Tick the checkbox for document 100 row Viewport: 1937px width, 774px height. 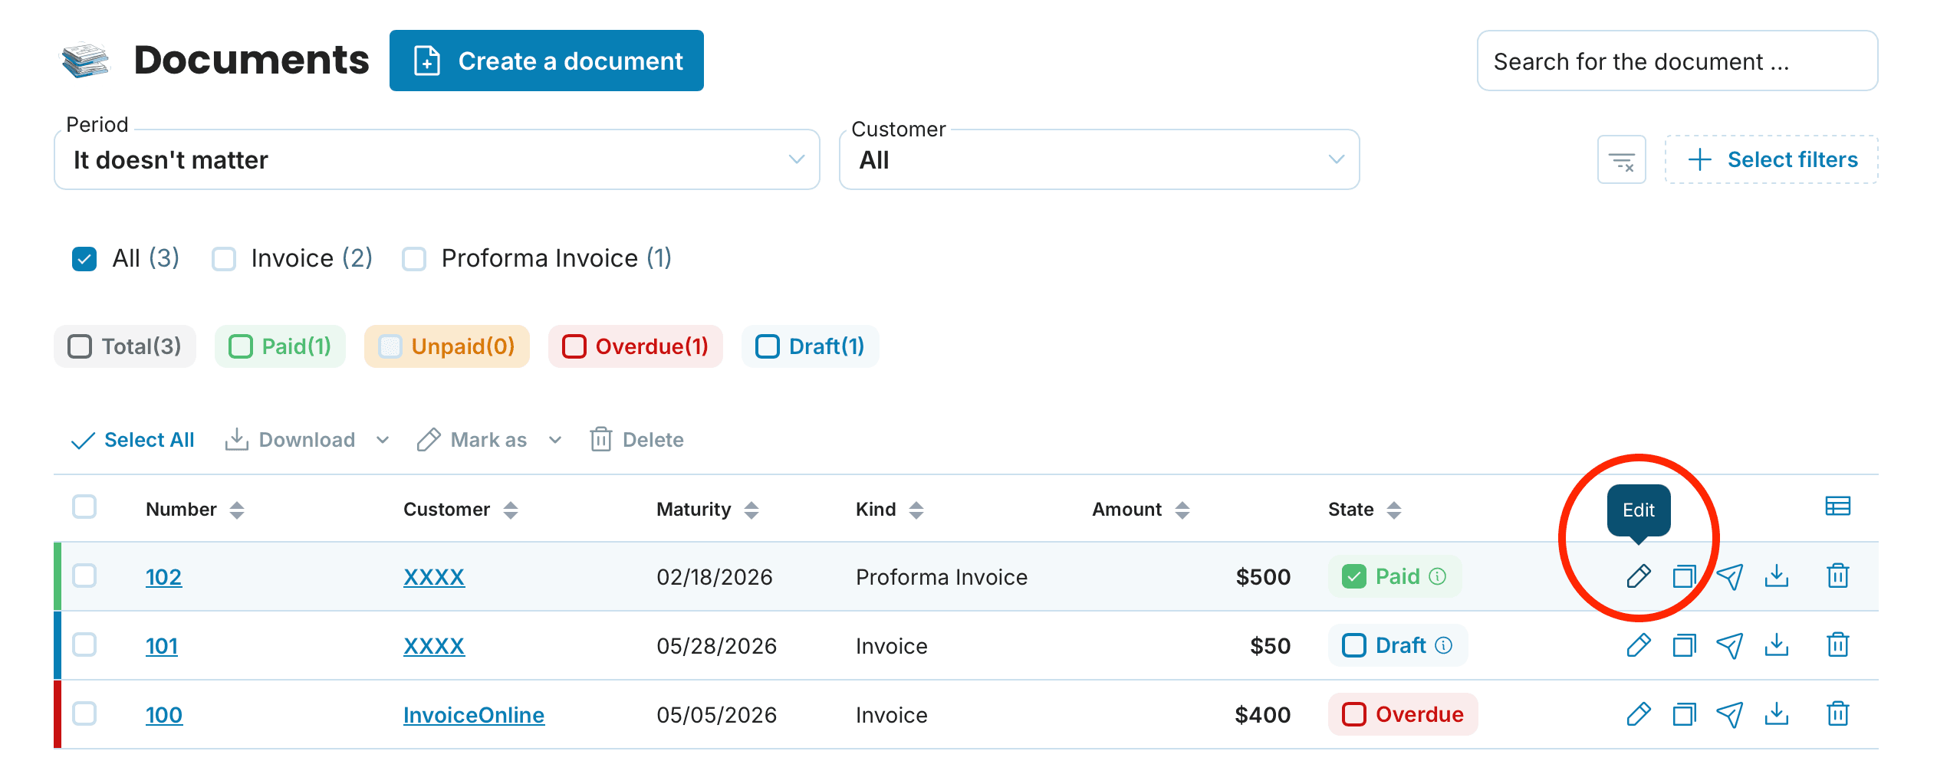click(x=84, y=713)
